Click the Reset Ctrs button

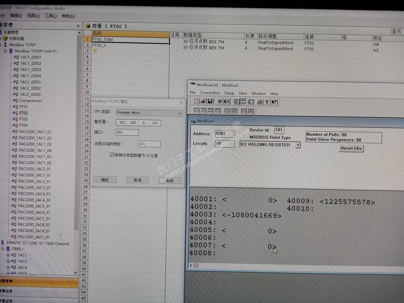[351, 148]
